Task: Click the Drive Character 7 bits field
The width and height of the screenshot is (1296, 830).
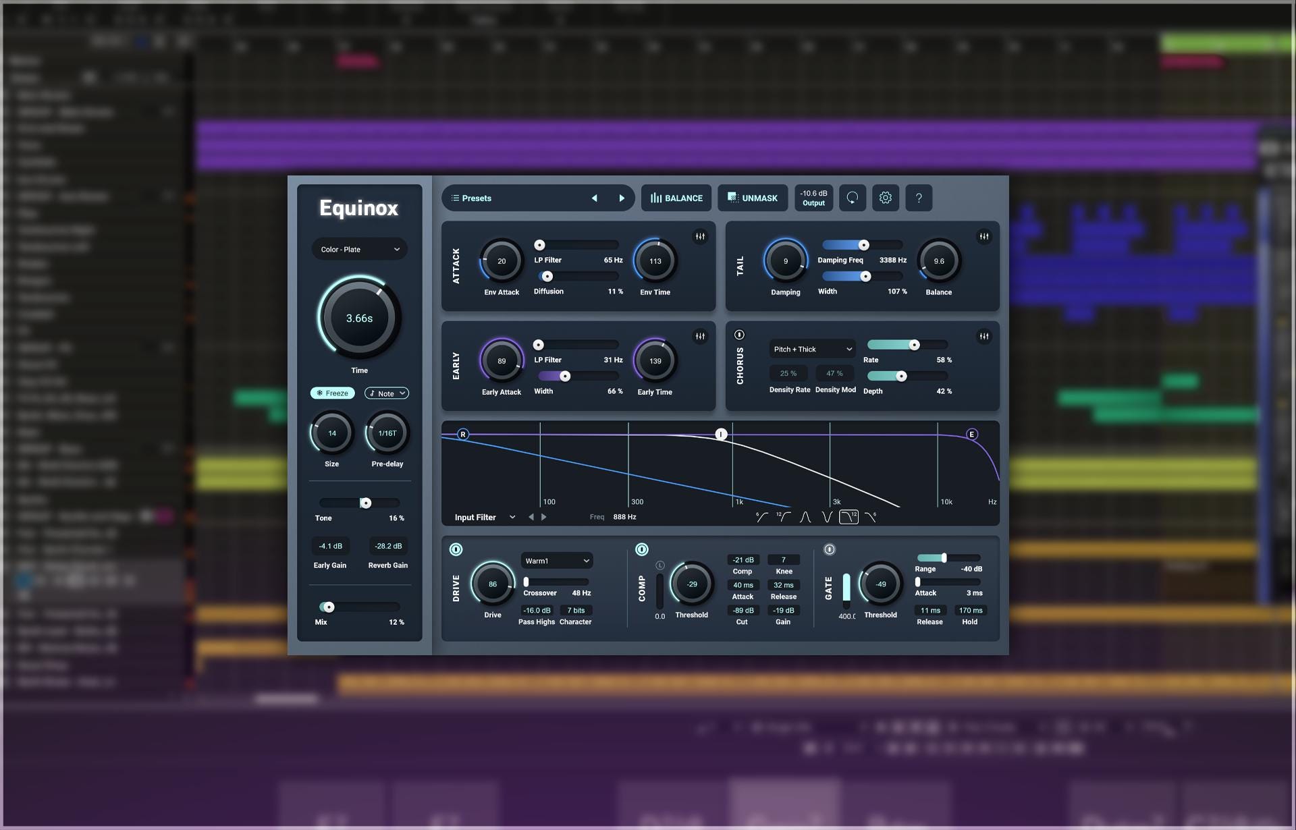Action: point(576,610)
